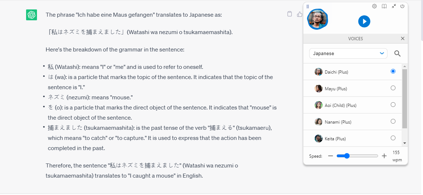The width and height of the screenshot is (423, 195).
Task: Collapse the reader widget with arrows icon
Action: pos(394,6)
